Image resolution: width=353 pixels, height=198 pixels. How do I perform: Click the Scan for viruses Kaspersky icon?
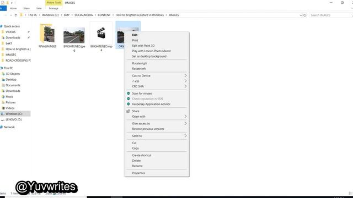[x=129, y=94]
